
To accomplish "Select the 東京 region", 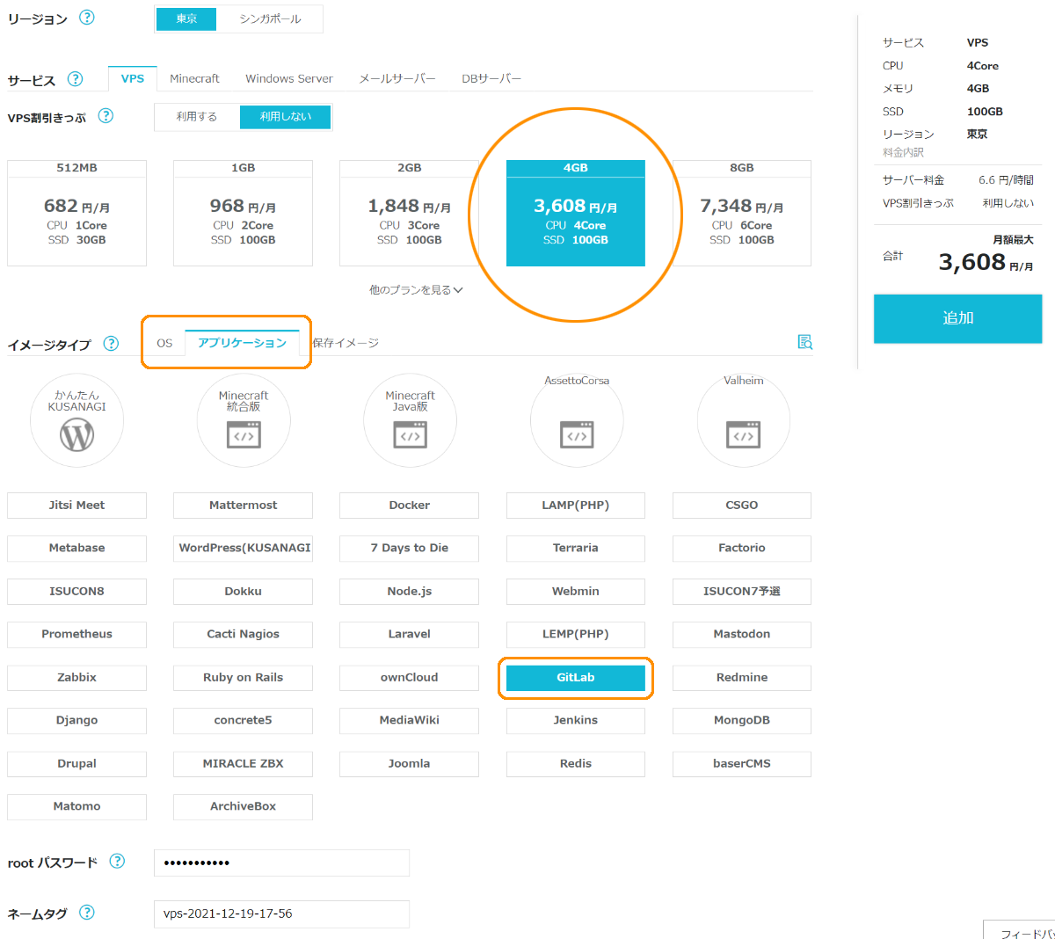I will [186, 18].
